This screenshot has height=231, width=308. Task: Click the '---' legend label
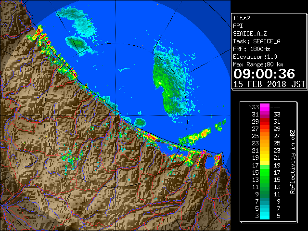click(x=275, y=107)
